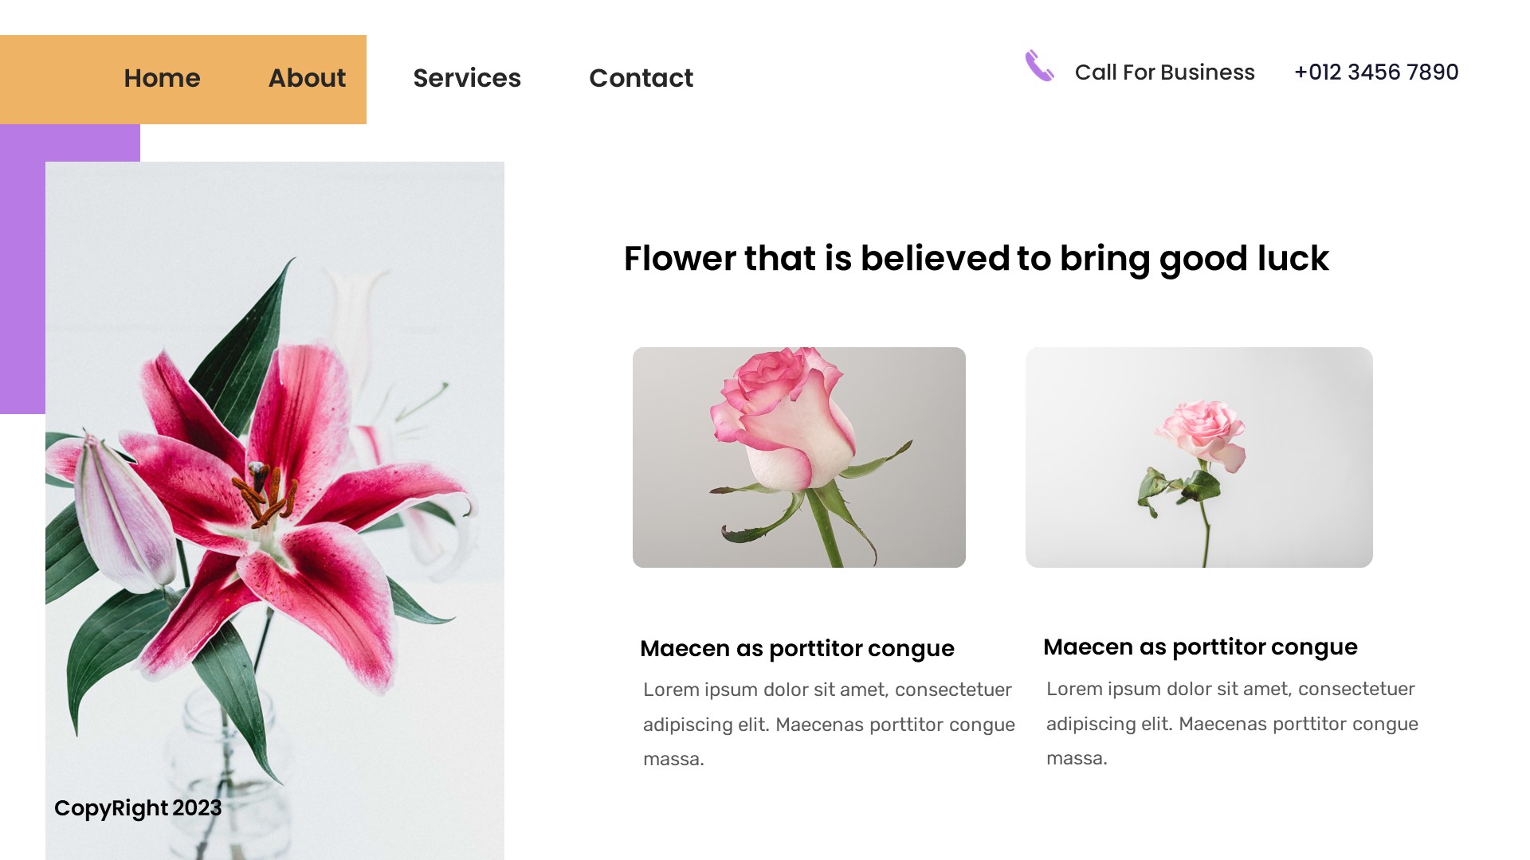Dial the phone number +012 3456 7890
Image resolution: width=1530 pixels, height=860 pixels.
point(1376,72)
